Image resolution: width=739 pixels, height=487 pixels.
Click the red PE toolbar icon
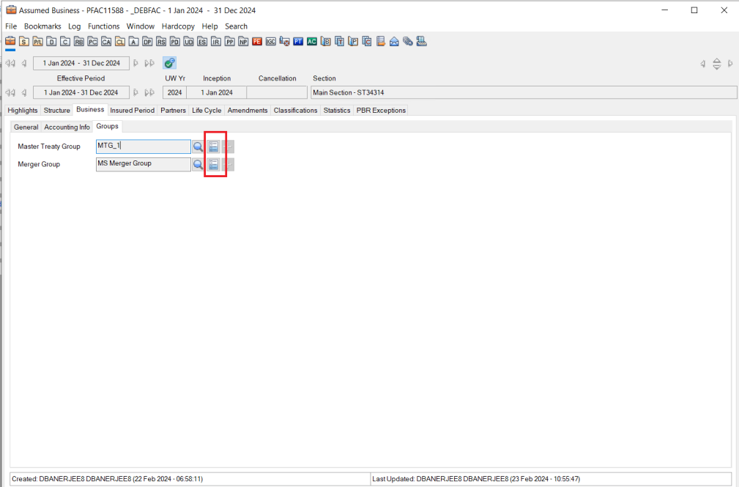[257, 42]
